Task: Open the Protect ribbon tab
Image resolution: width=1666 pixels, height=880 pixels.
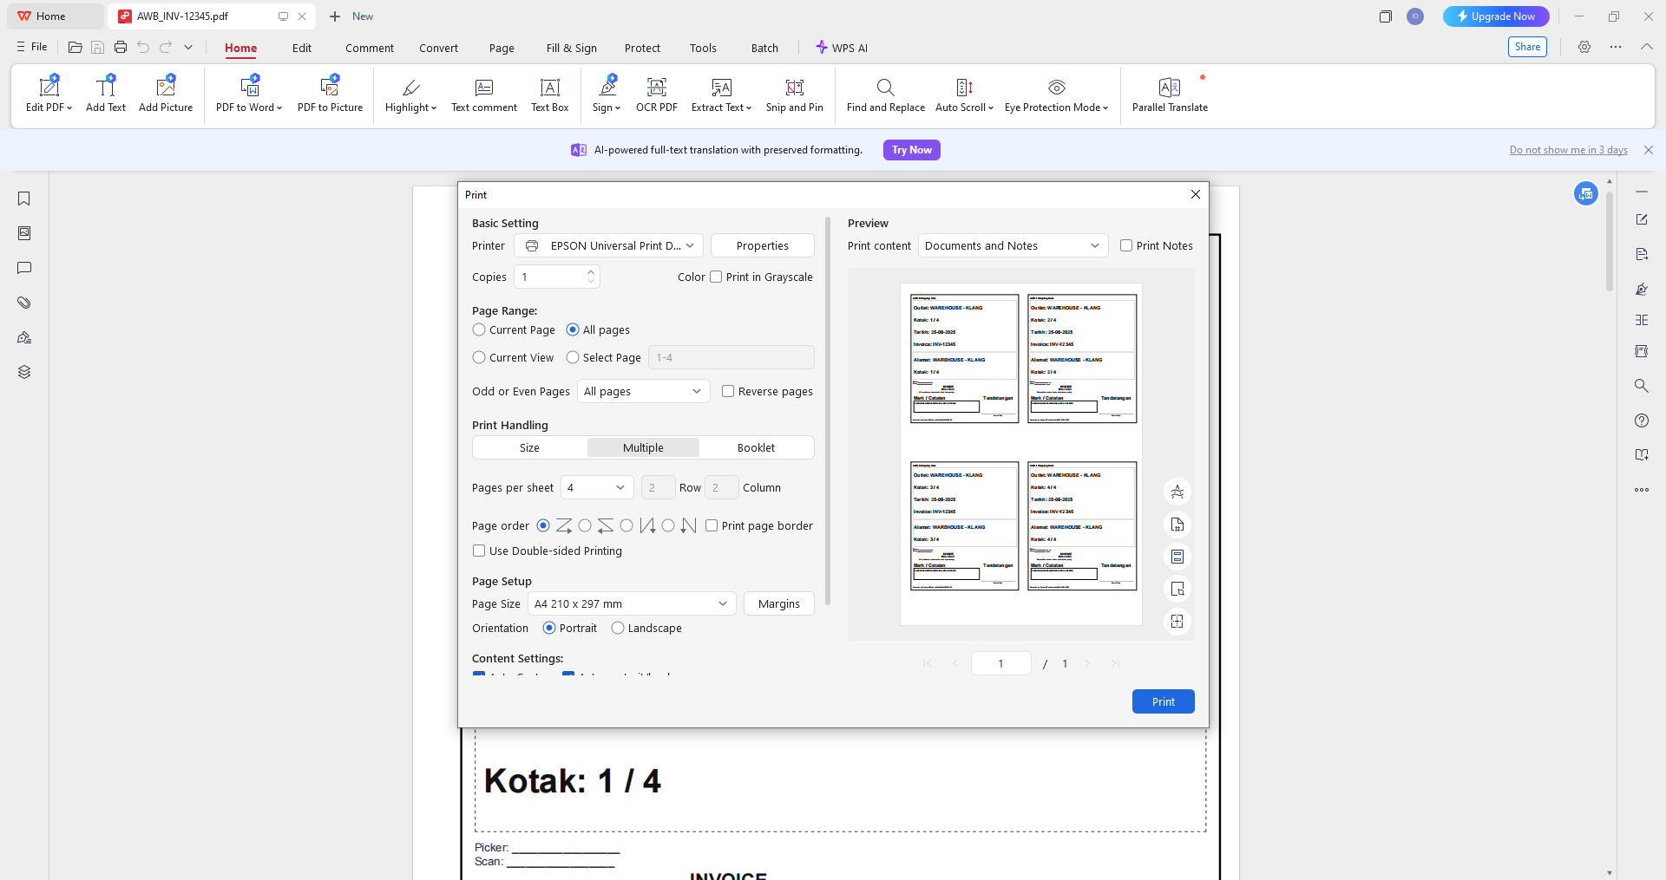Action: pos(642,48)
